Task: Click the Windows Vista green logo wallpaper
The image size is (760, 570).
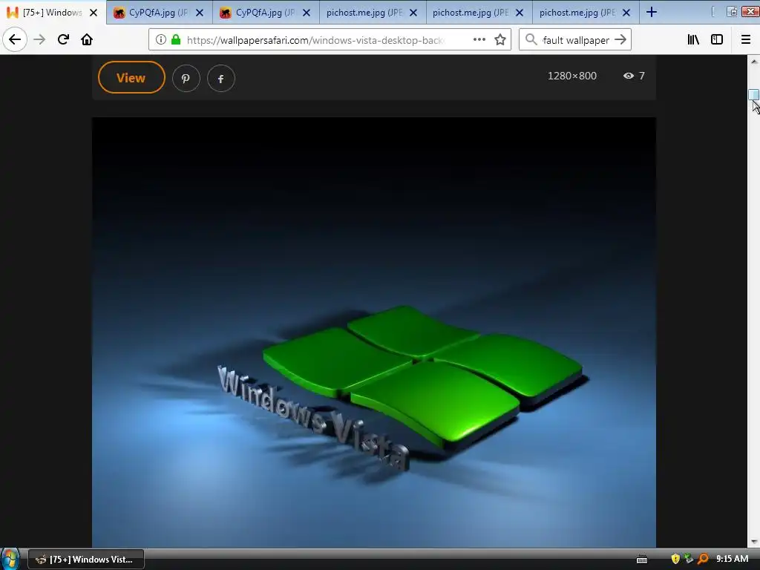Action: click(x=374, y=332)
